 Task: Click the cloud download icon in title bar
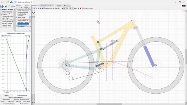[x=11, y=2]
